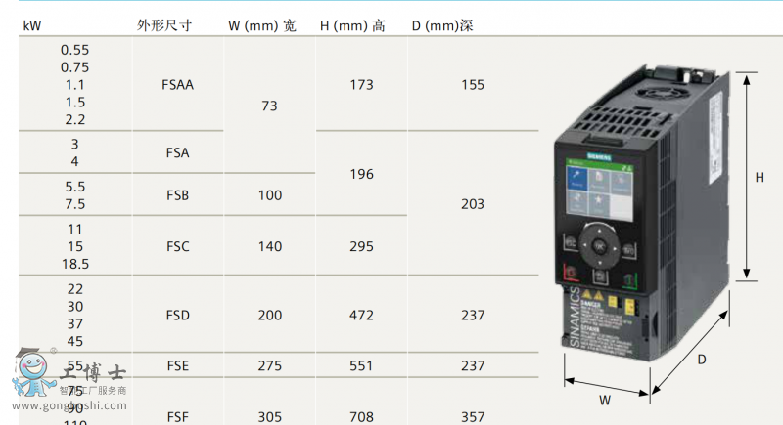Click the SIEMENS logo above the display

[x=598, y=157]
